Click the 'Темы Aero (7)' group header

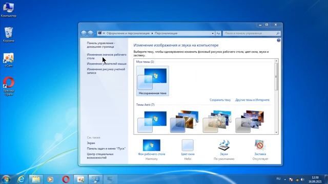coord(145,105)
